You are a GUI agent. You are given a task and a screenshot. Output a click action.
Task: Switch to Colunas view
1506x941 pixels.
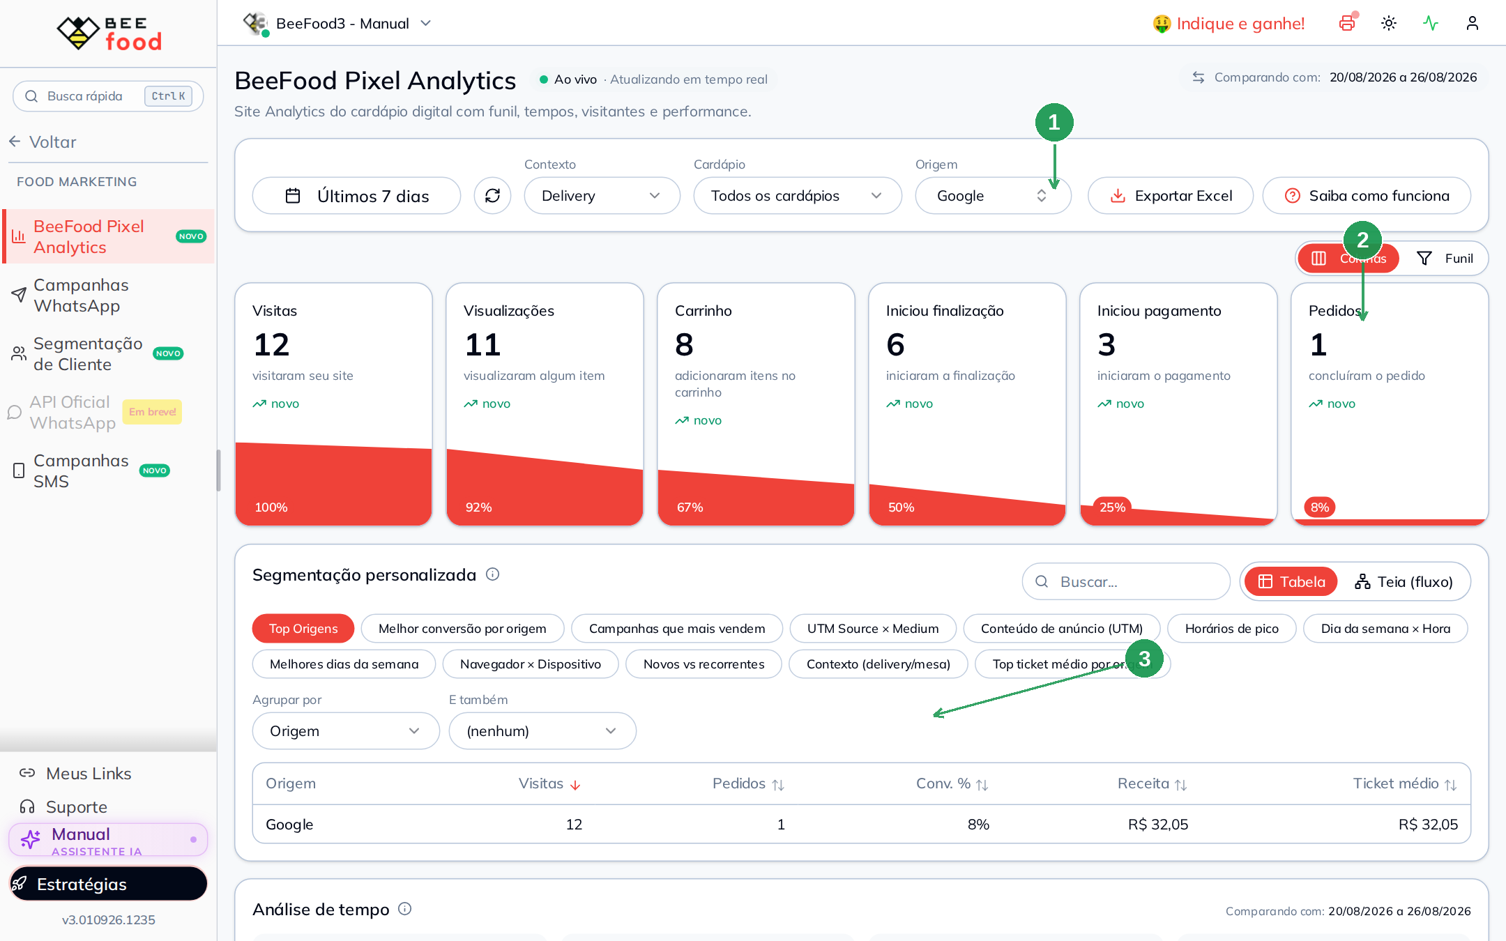pyautogui.click(x=1348, y=259)
